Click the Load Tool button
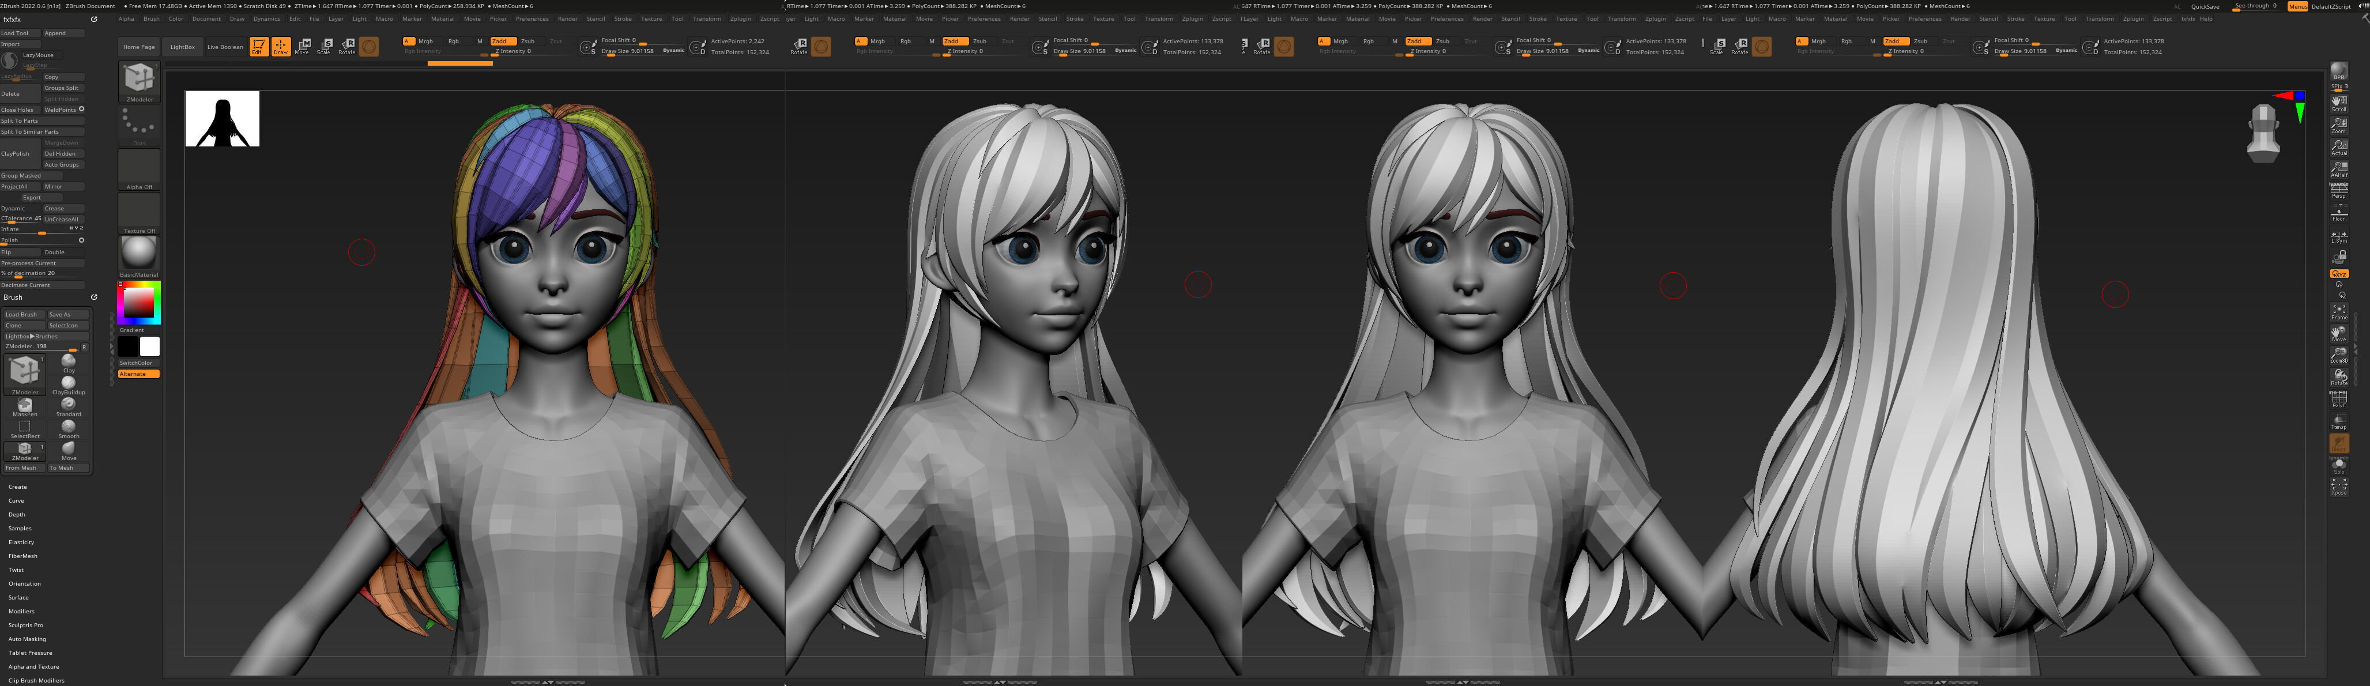This screenshot has height=686, width=2370. [20, 33]
